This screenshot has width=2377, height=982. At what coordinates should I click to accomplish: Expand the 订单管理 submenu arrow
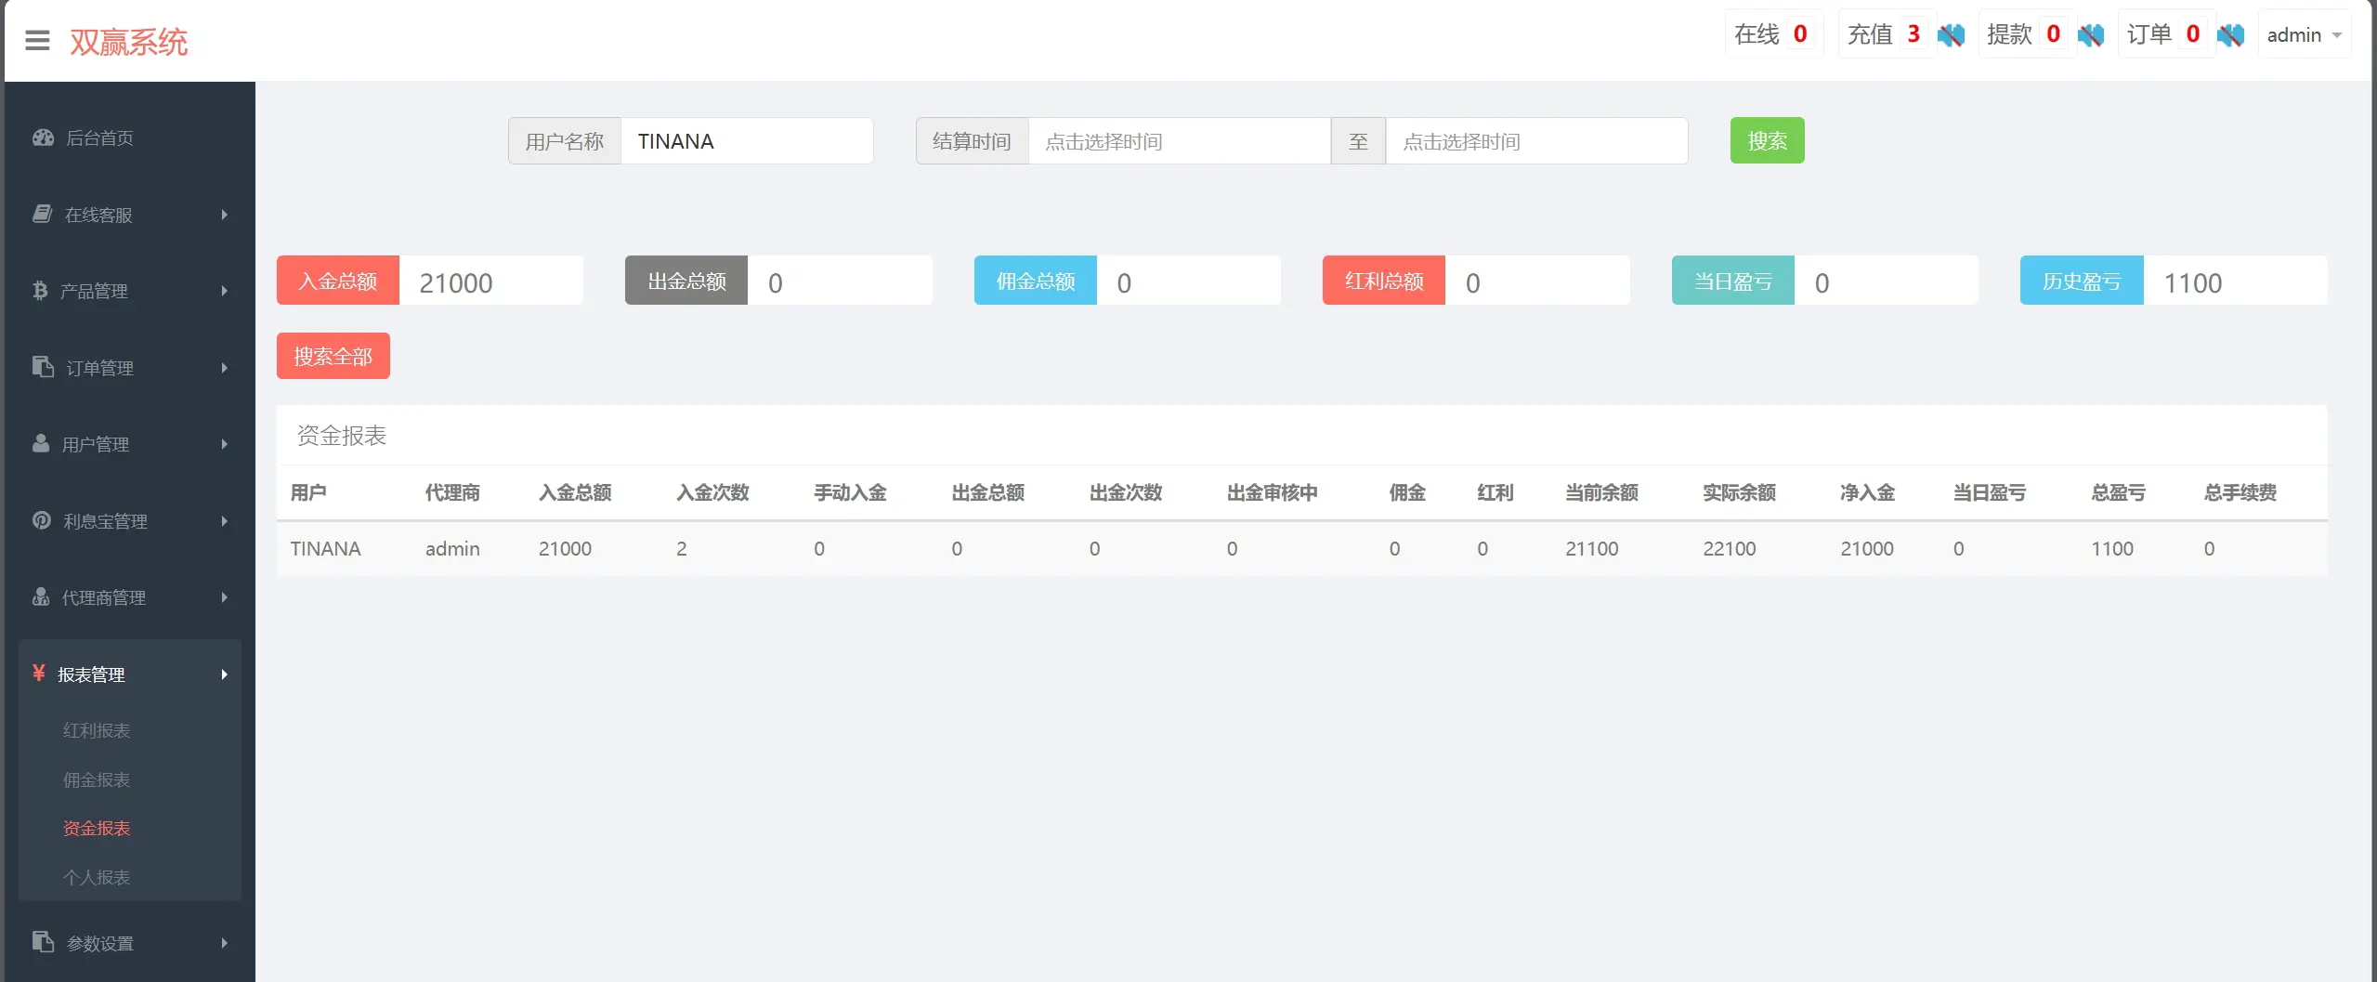click(224, 368)
